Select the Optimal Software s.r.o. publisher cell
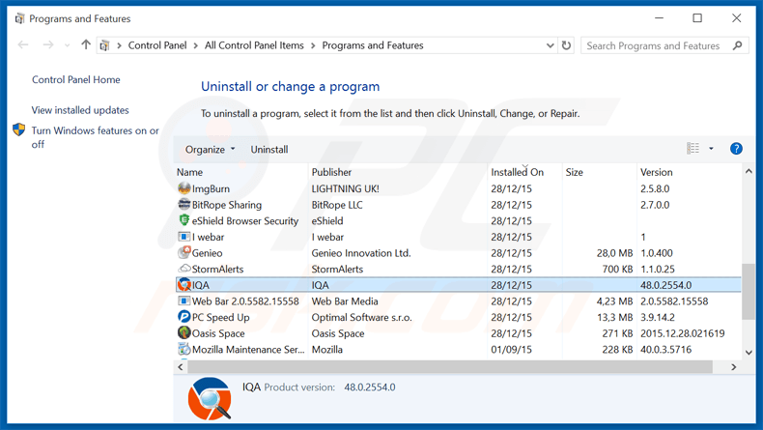Image resolution: width=763 pixels, height=430 pixels. 361,317
